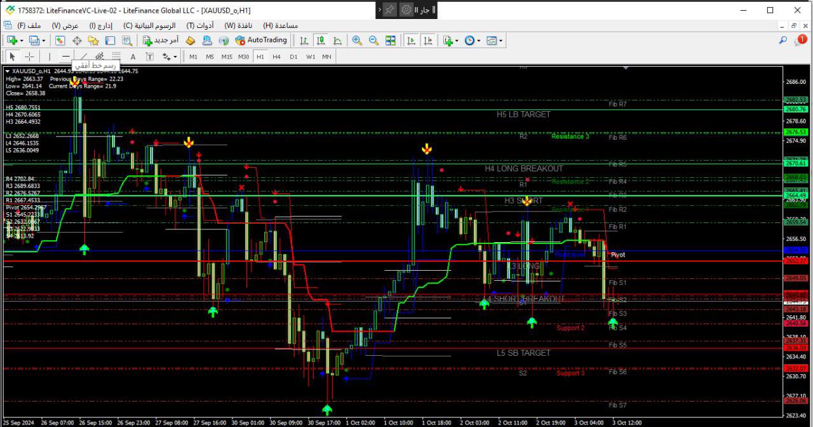
Task: Toggle the AutoTrading button
Action: click(260, 40)
